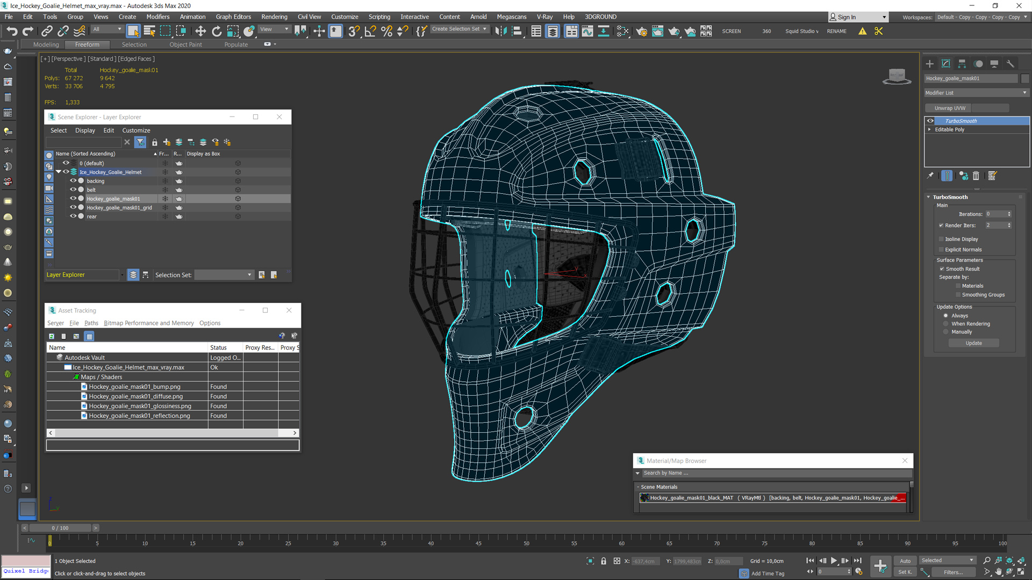Switch to the Object Paint ribbon tab

186,45
